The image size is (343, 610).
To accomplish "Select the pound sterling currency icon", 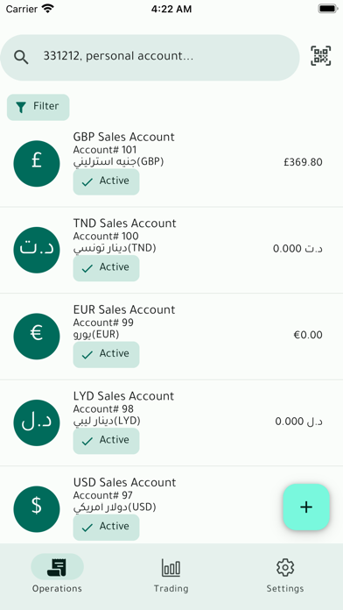I will 37,163.
